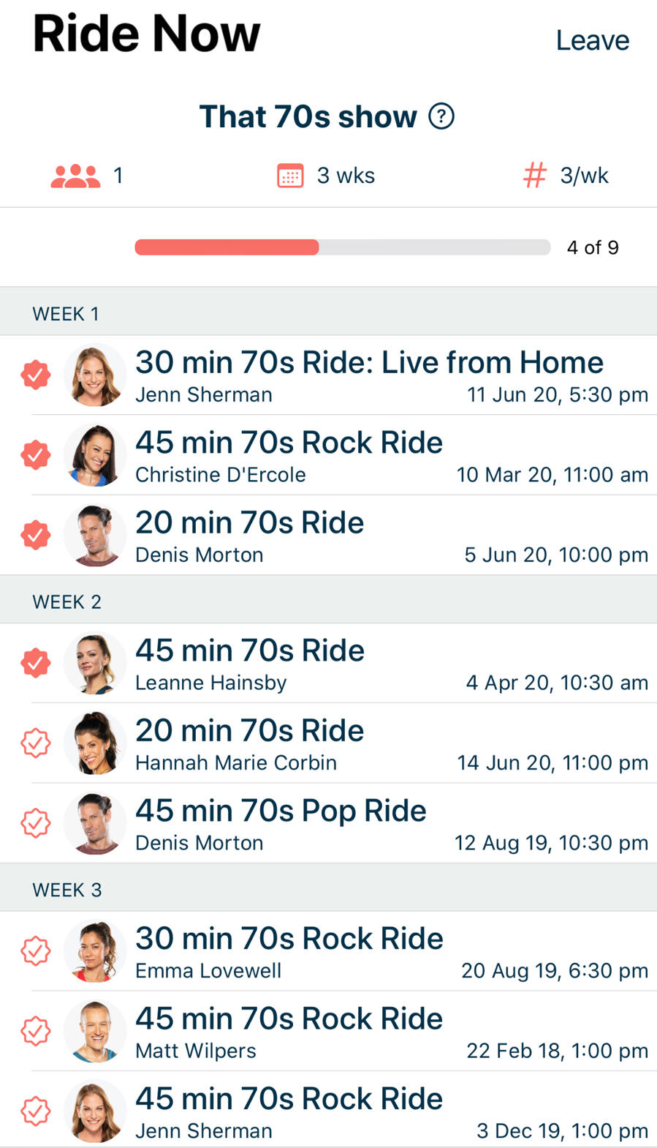
Task: Tap Christine D'Ercole's profile picture
Action: point(95,455)
